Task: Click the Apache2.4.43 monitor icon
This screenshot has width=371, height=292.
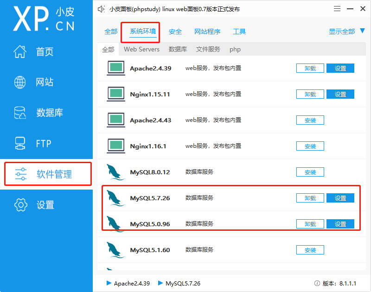Action: click(x=115, y=120)
